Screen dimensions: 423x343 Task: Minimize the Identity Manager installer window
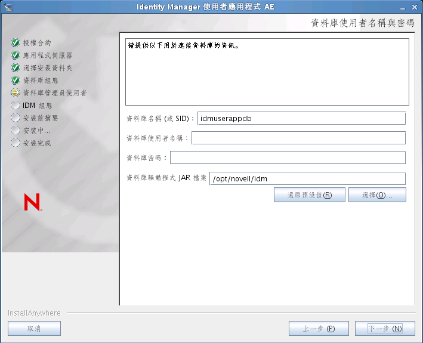click(x=403, y=8)
